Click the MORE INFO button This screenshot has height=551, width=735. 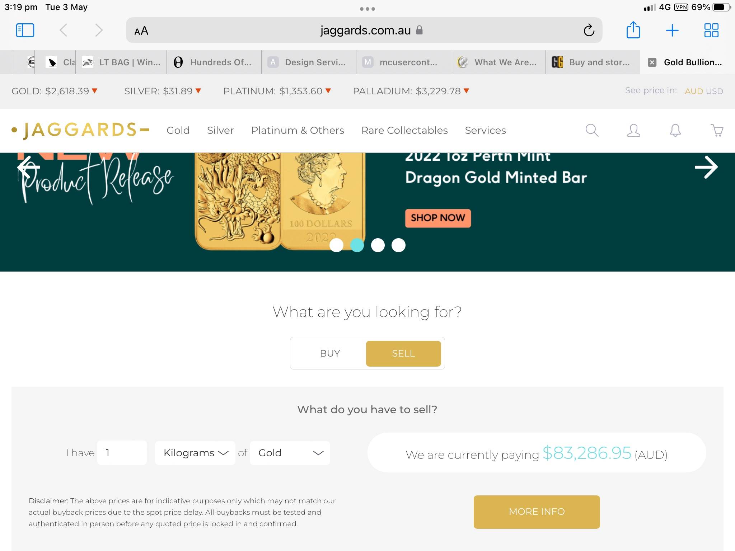537,512
